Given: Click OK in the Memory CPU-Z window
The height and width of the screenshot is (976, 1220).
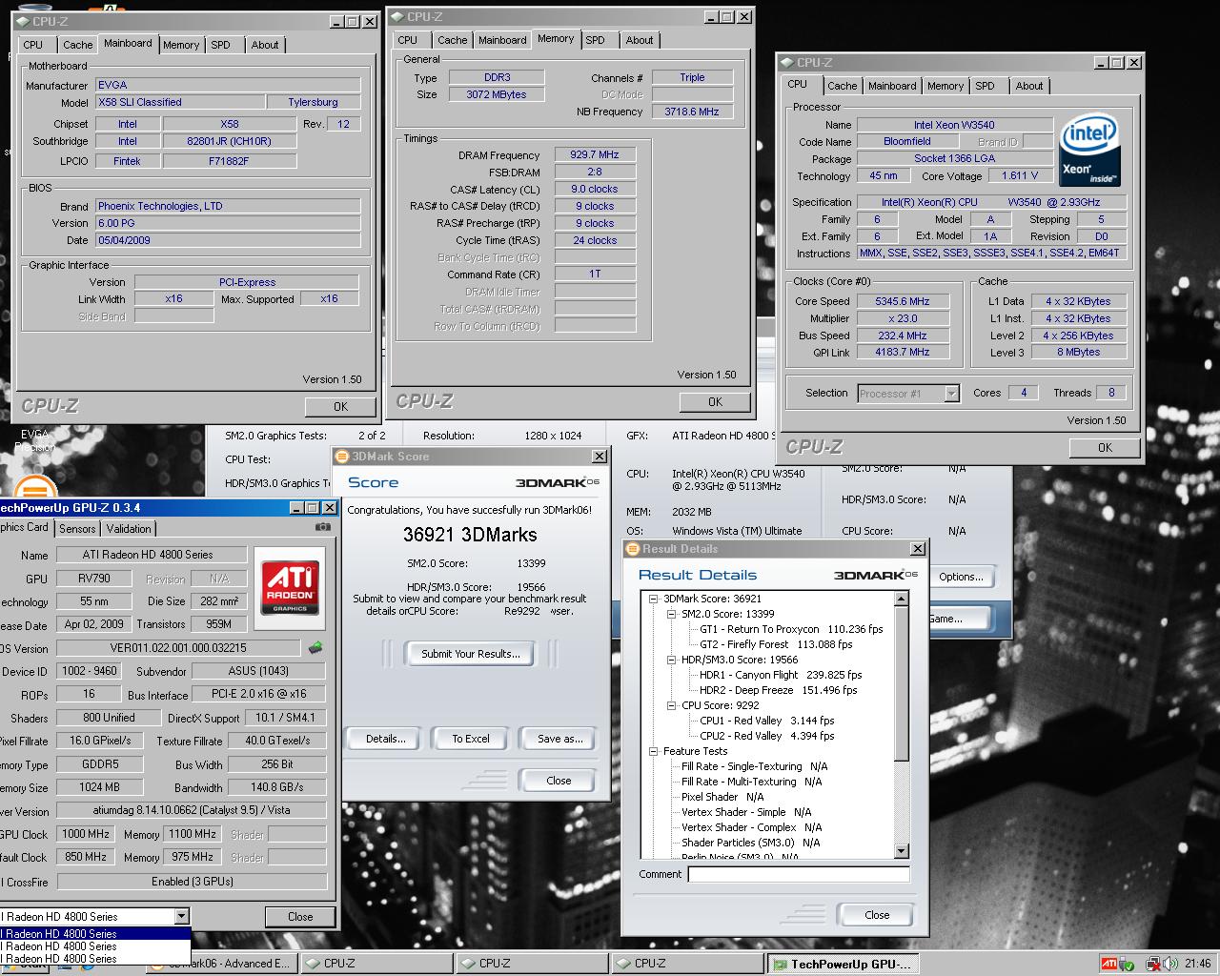Looking at the screenshot, I should [x=715, y=402].
